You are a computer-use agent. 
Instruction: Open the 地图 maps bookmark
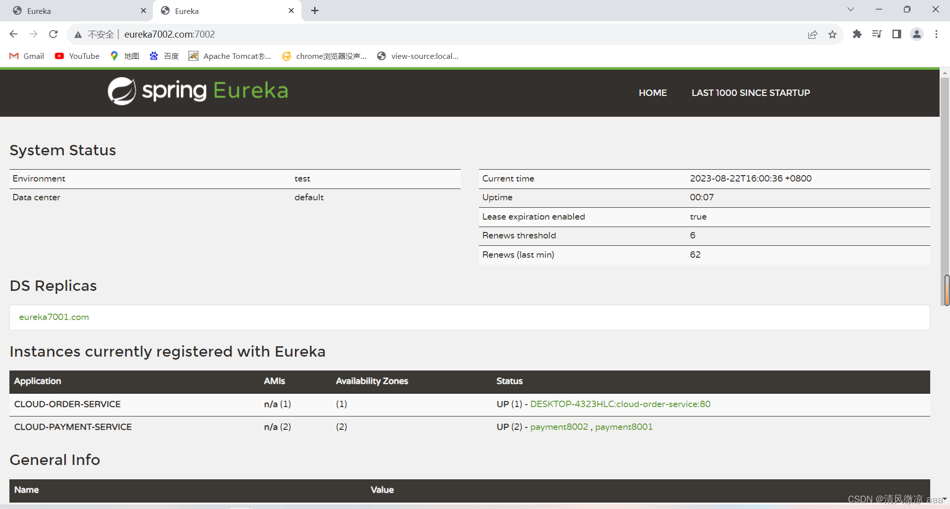125,56
